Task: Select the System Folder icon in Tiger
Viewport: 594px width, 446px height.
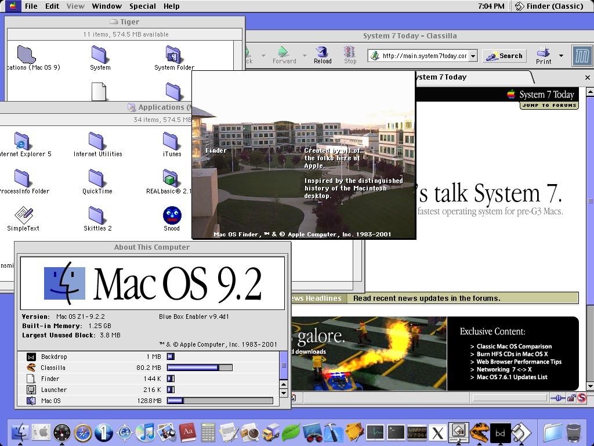Action: pos(173,55)
